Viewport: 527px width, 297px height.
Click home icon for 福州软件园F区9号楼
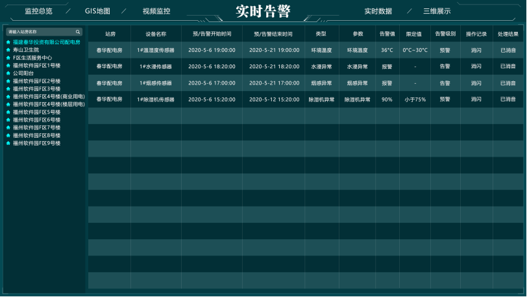click(8, 143)
